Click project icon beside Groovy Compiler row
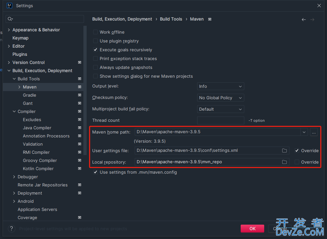 (79, 160)
